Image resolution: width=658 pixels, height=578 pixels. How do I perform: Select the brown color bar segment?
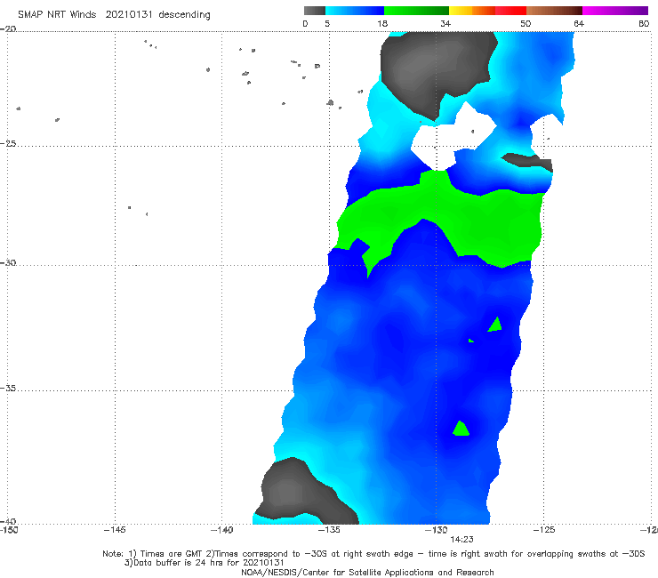(x=554, y=11)
